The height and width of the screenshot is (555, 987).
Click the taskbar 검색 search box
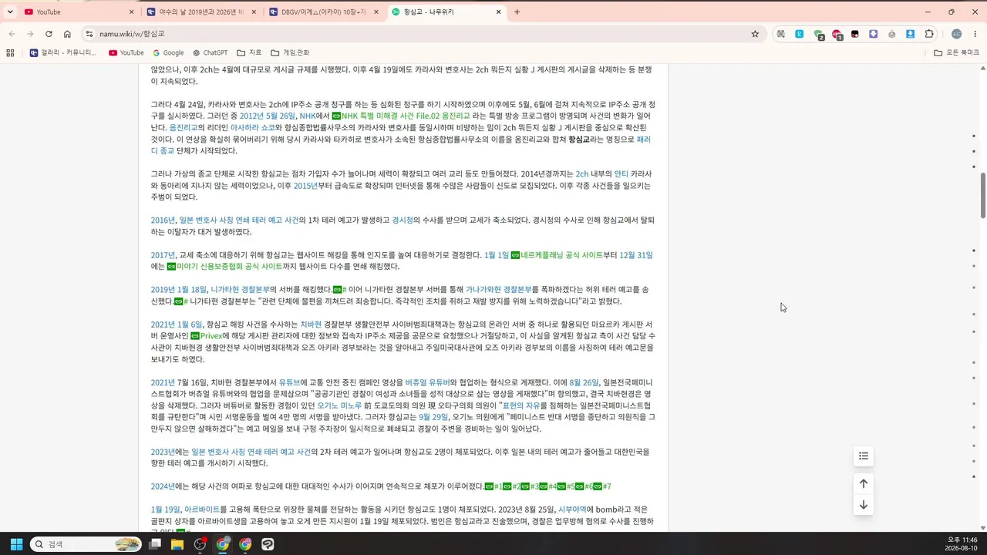click(x=86, y=544)
